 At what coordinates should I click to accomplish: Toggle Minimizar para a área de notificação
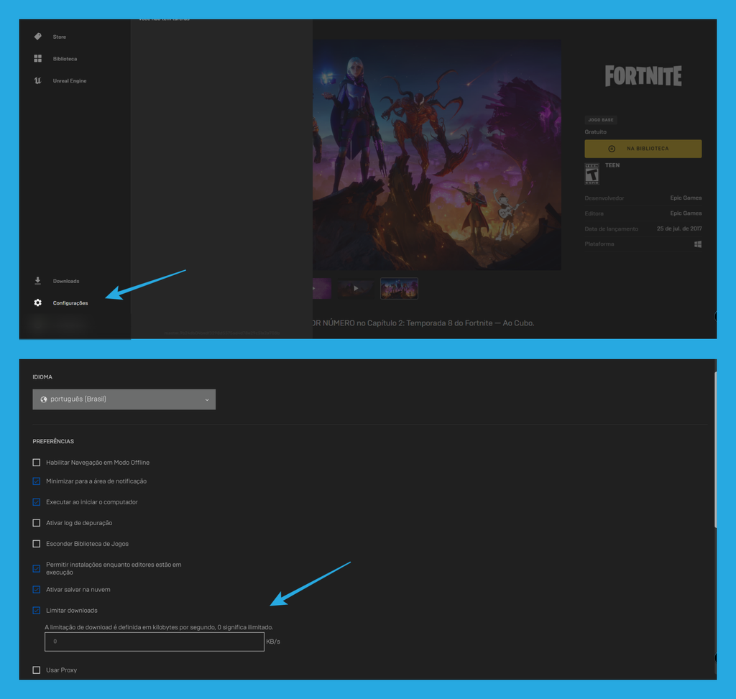click(36, 481)
